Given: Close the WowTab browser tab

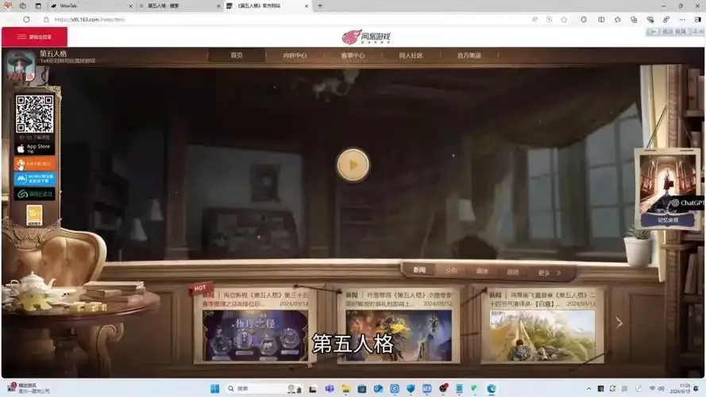Looking at the screenshot, I should point(130,6).
